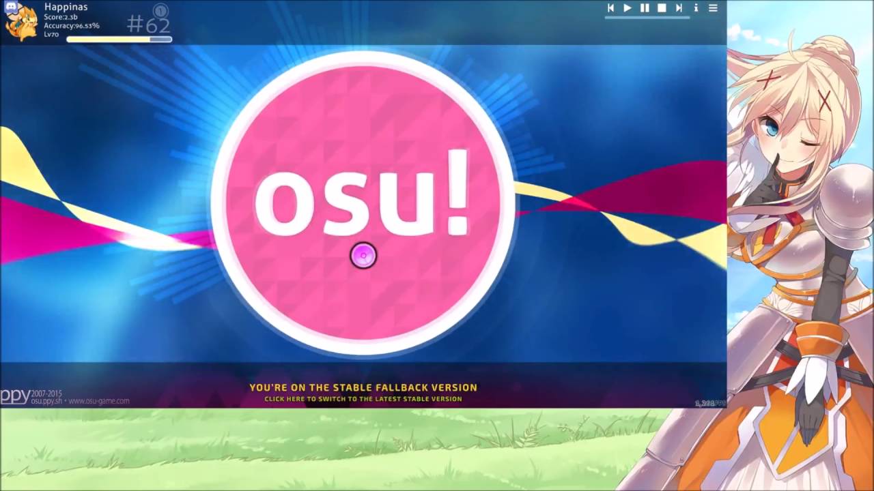This screenshot has height=491, width=874.
Task: Pause the music playback
Action: point(645,8)
